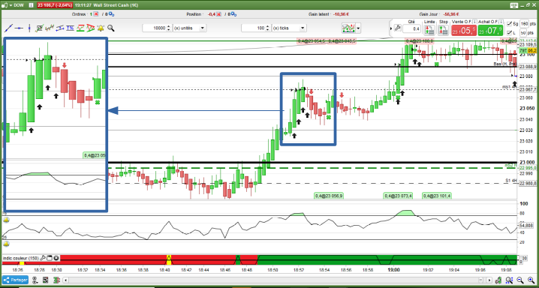
Task: Select the trend line drawing tool
Action: (x=8, y=28)
